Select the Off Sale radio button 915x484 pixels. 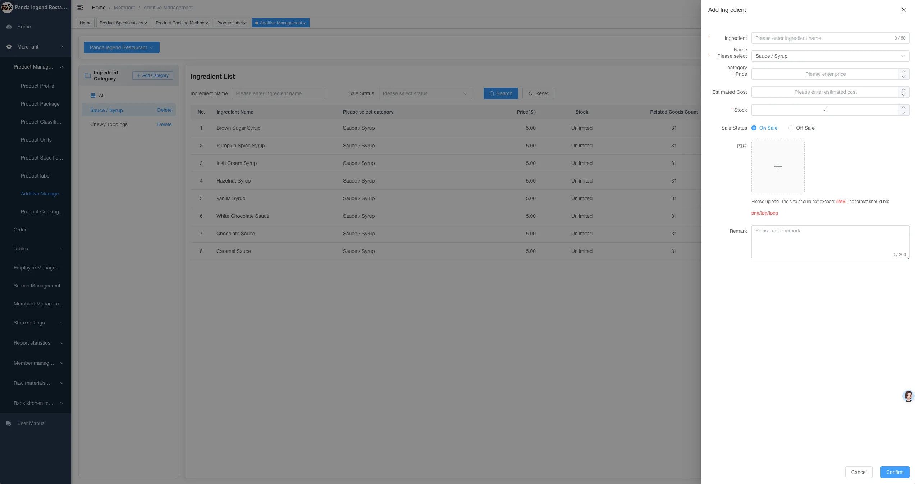[791, 128]
